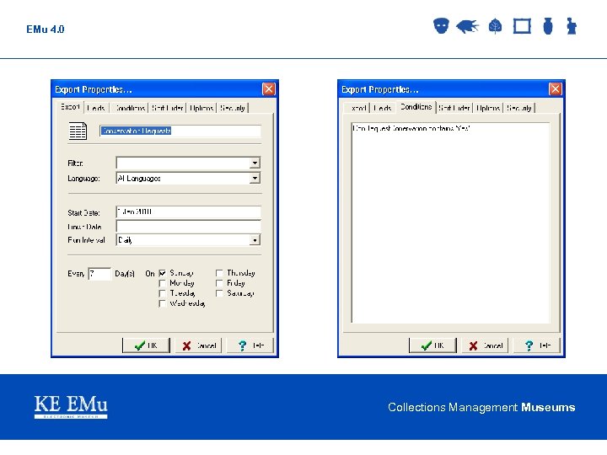
Task: Tick the Friday checkbox
Action: tap(219, 283)
